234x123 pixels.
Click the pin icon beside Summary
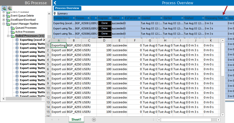coord(55,14)
